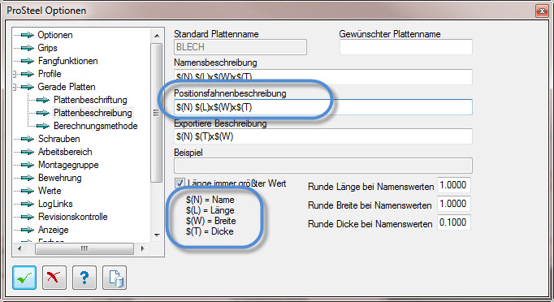Click the arrow icon next to Bewehrung
The width and height of the screenshot is (554, 302).
27,178
